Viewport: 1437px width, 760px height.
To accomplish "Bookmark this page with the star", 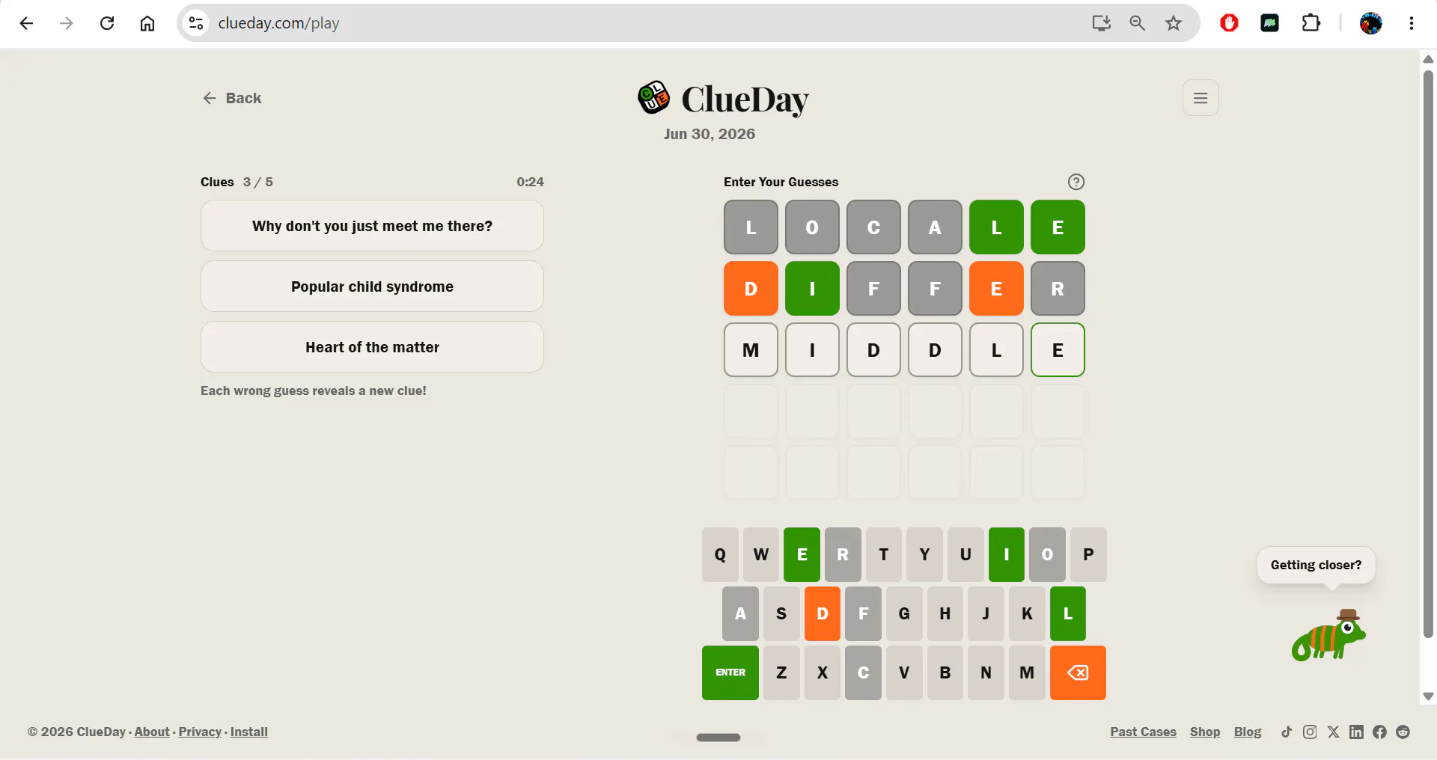I will pos(1174,23).
